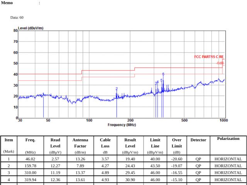
Task: Select the -6dB margin line label
Action: 220,62
